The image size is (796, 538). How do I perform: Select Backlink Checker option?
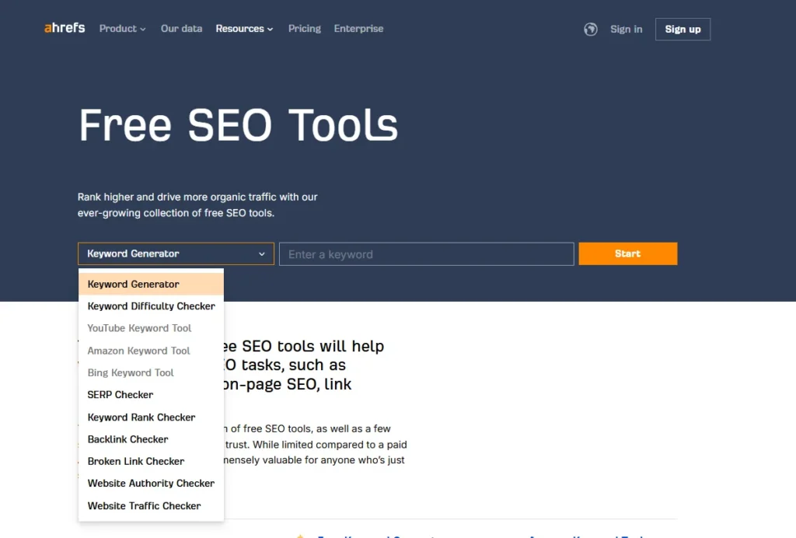(151, 439)
